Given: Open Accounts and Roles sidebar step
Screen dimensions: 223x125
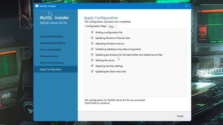Looking at the screenshot, I should (x=51, y=50).
